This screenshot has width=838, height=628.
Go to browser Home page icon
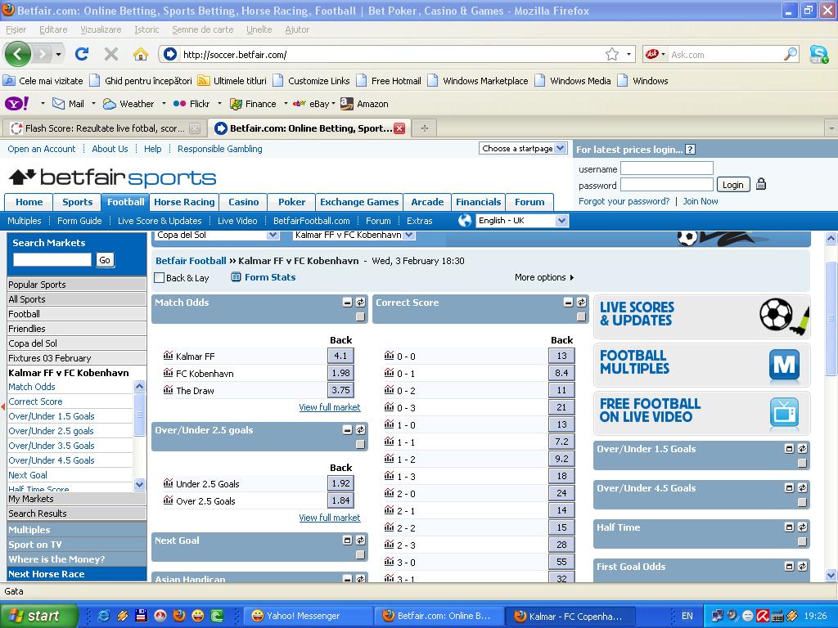pos(140,54)
